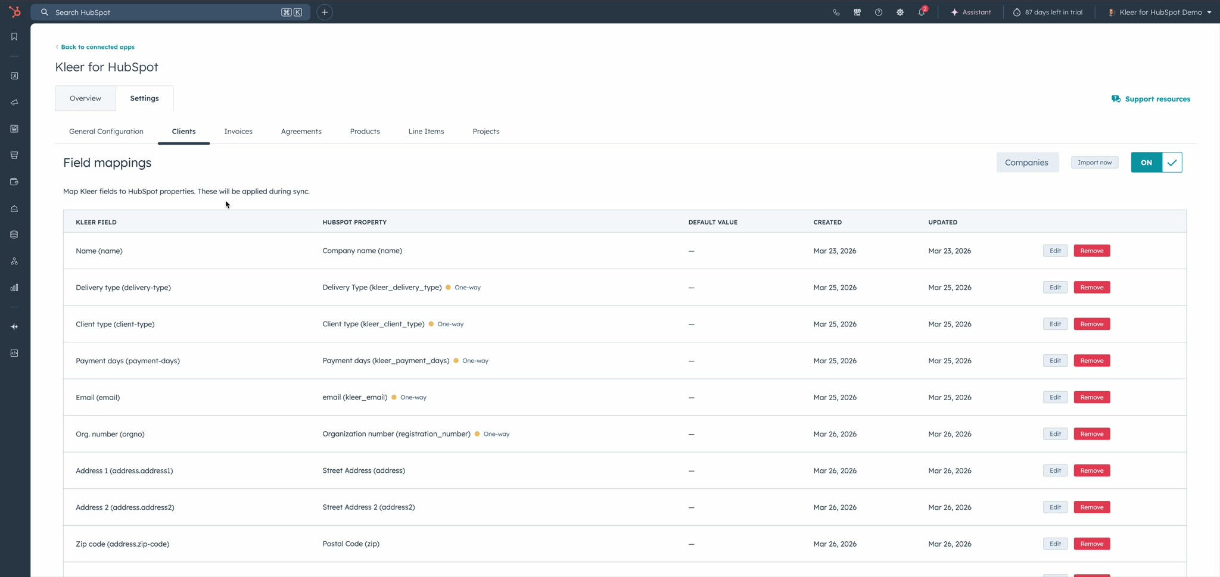The height and width of the screenshot is (577, 1220).
Task: Click the Back to connected apps link
Action: pos(95,47)
